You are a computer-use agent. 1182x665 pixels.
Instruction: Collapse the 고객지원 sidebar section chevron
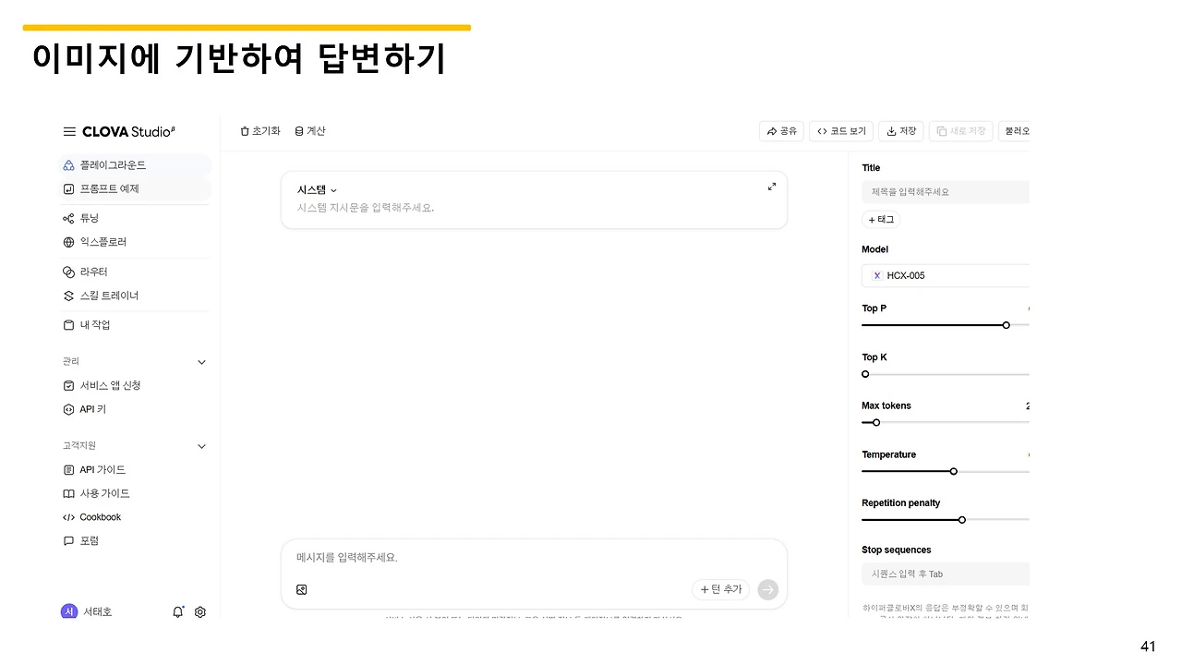201,445
